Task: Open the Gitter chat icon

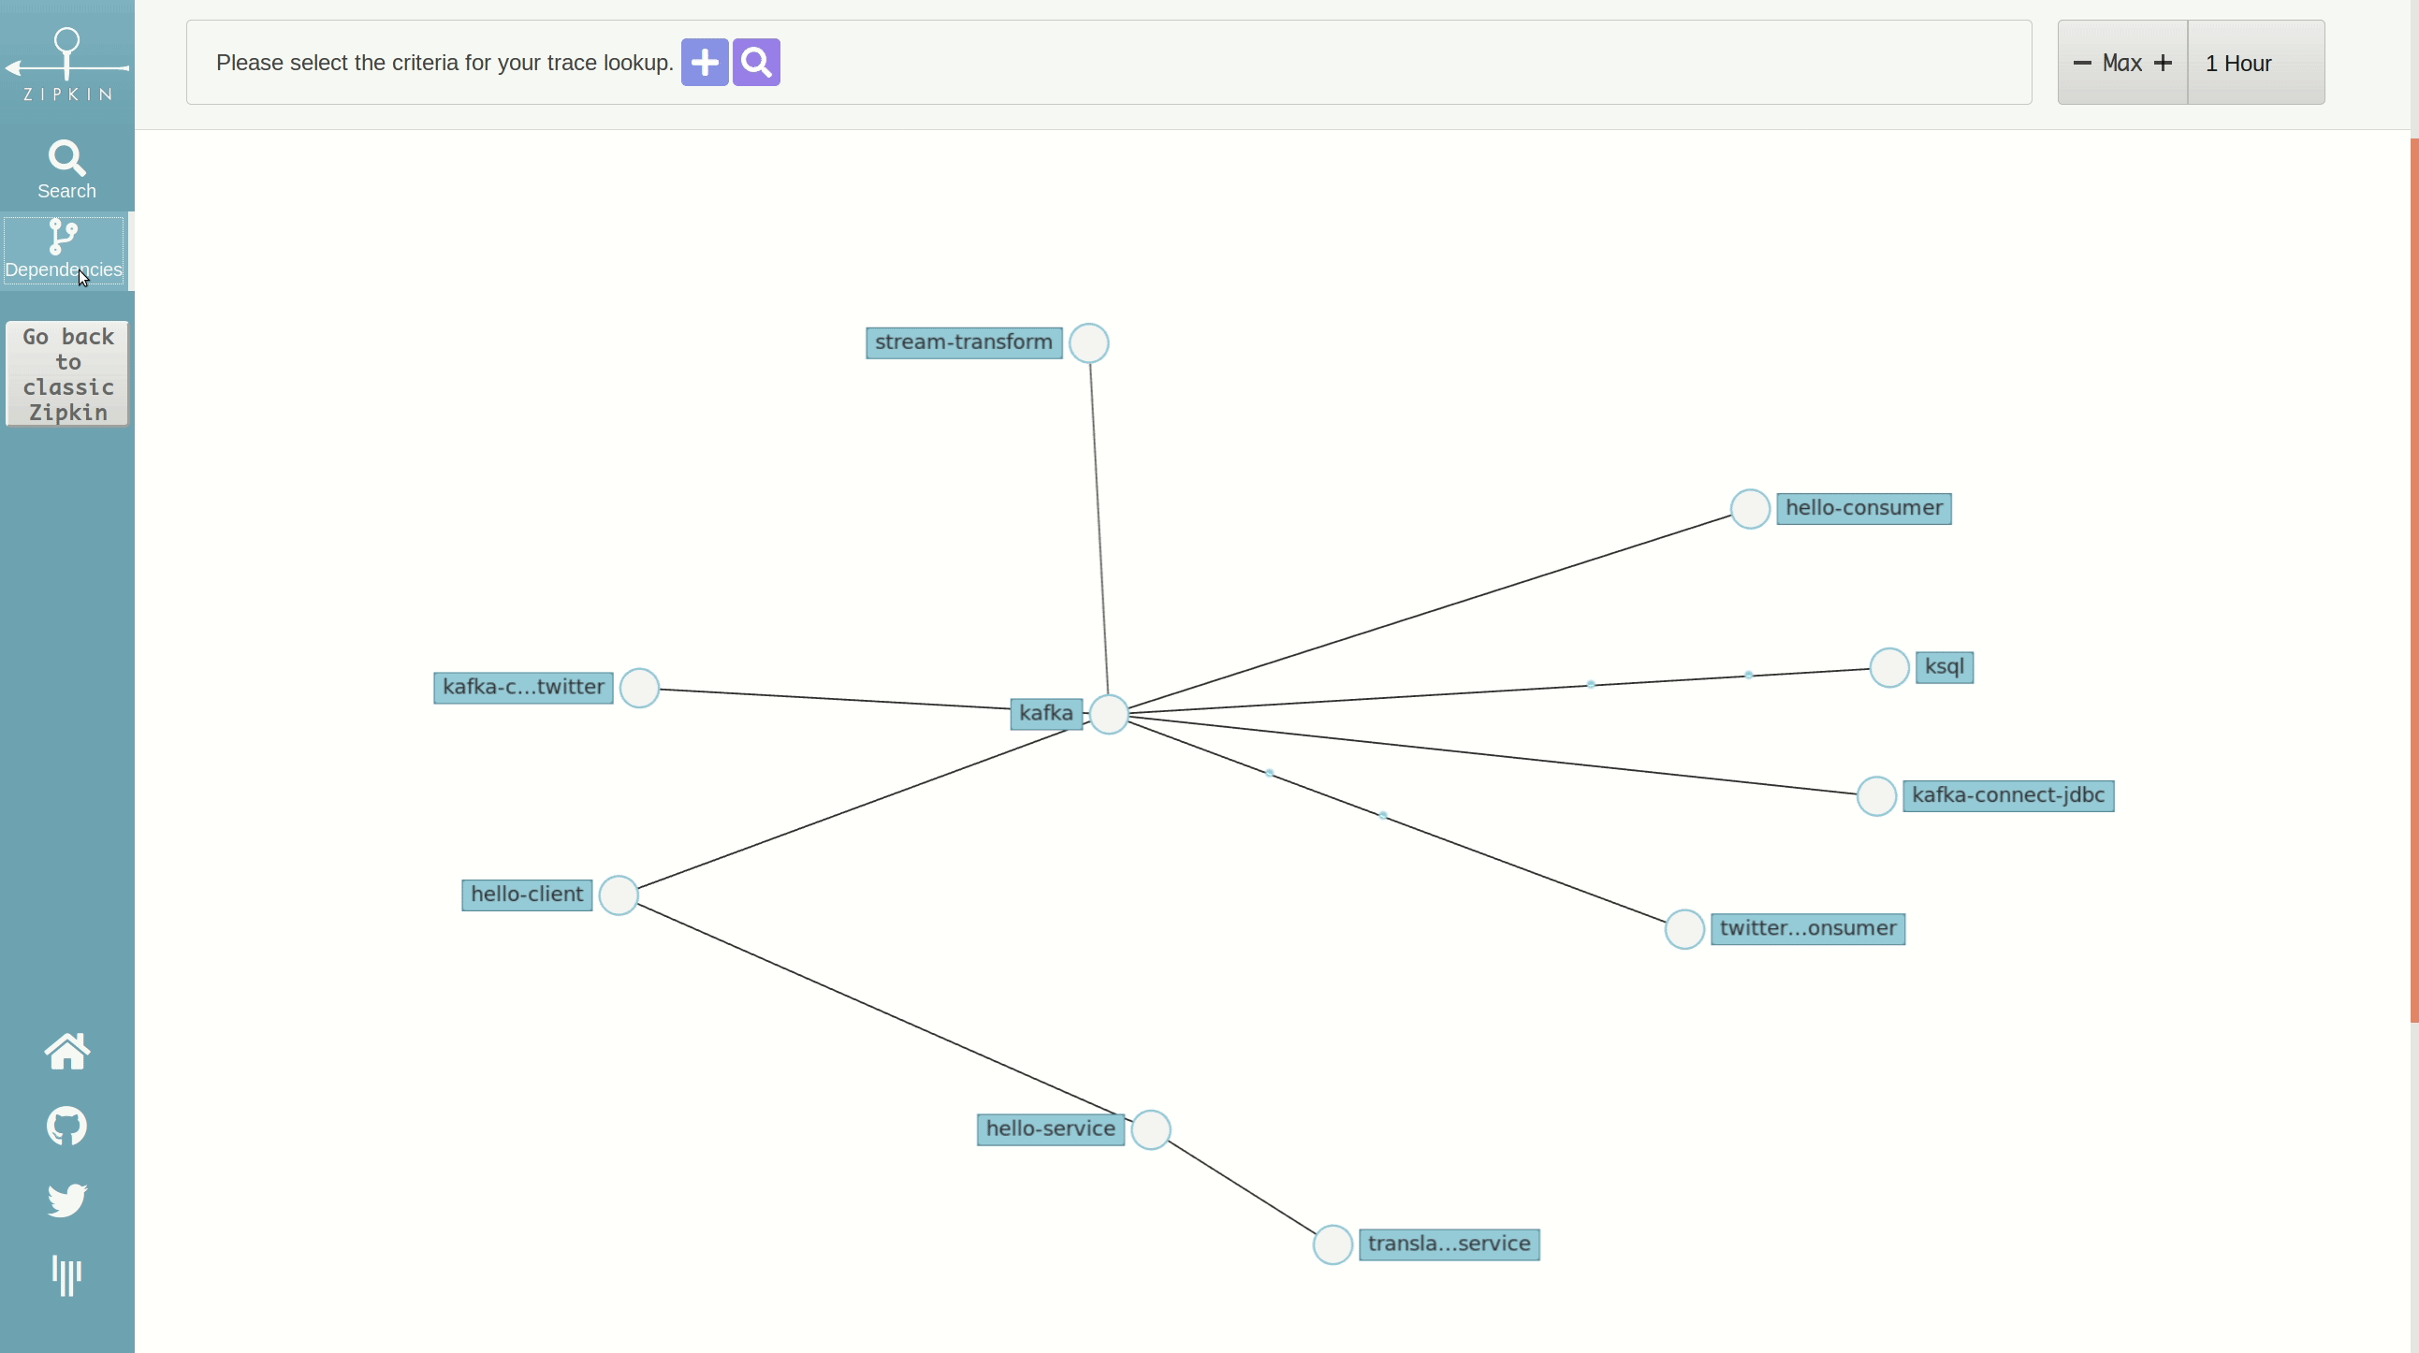Action: [66, 1275]
